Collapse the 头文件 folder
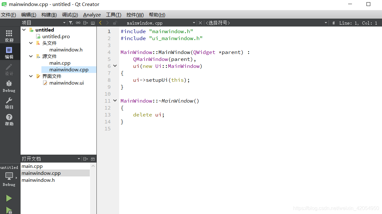This screenshot has width=382, height=214. pos(31,43)
